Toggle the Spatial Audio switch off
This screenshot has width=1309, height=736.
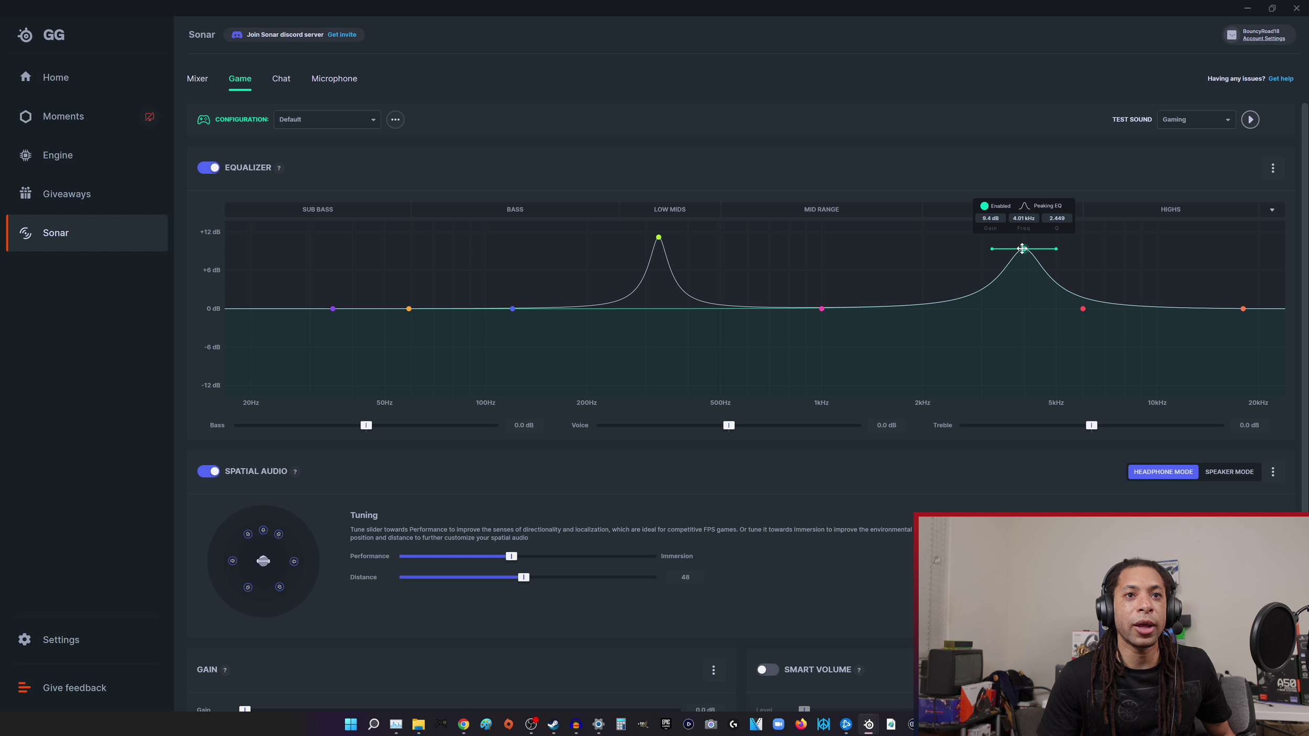(x=208, y=472)
